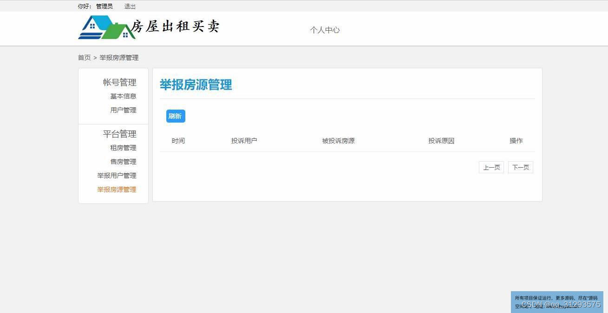This screenshot has height=313, width=608.
Task: Log out via 退出 link
Action: 130,7
